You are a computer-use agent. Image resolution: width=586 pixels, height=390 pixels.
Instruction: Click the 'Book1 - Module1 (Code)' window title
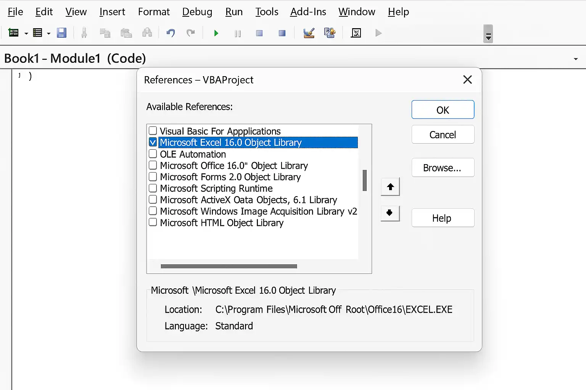[75, 58]
